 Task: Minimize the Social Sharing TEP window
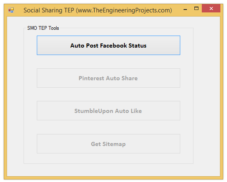click(x=185, y=9)
